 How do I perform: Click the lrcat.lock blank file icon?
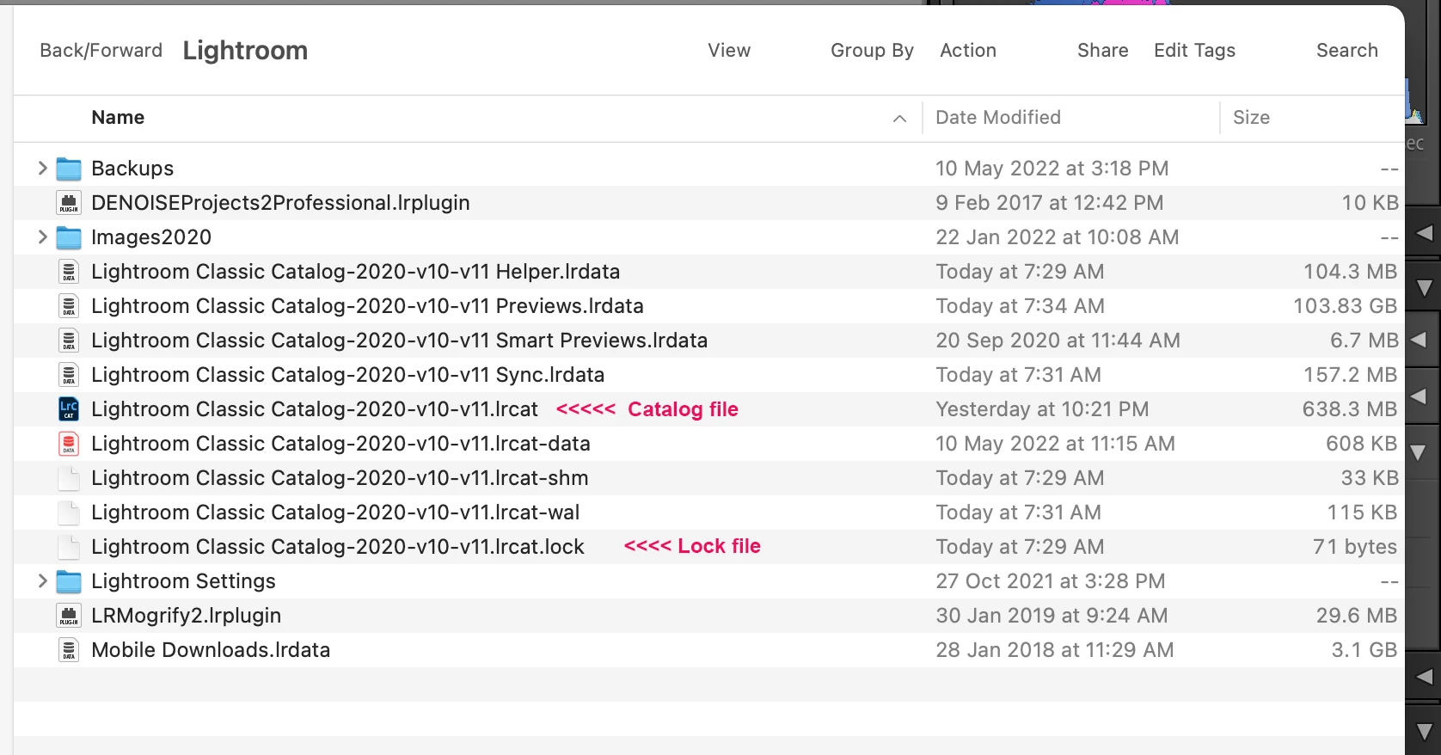(69, 547)
